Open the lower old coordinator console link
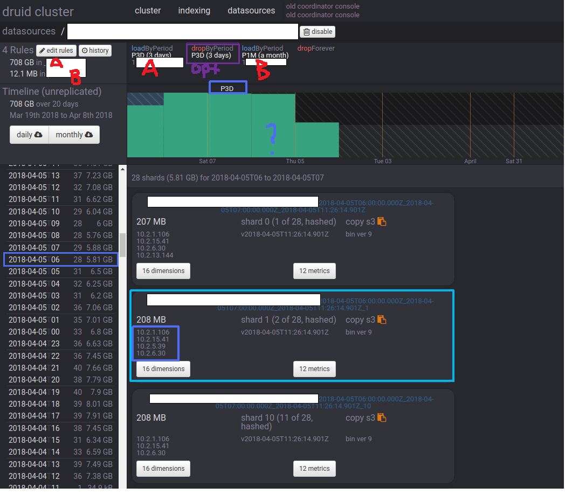565x501 pixels. (322, 15)
